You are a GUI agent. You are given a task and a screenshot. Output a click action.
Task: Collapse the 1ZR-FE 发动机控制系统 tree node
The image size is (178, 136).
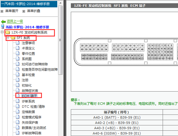click(x=2, y=32)
